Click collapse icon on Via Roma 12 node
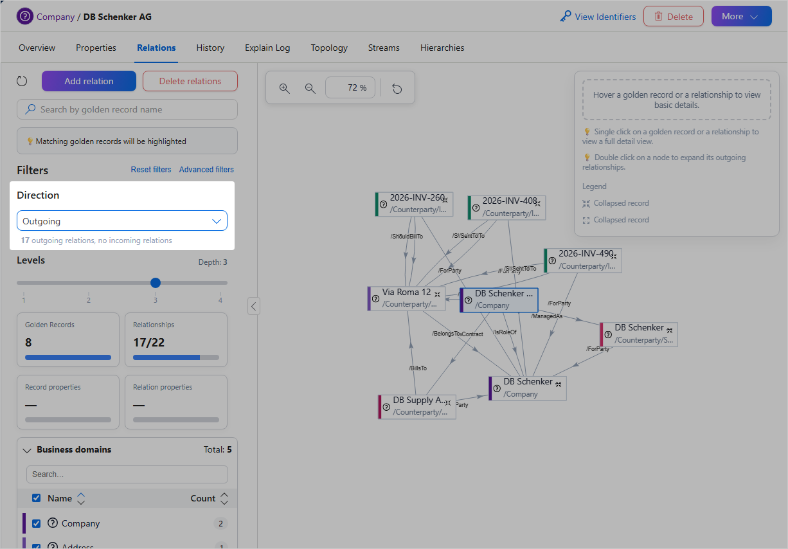This screenshot has height=549, width=788. point(437,294)
